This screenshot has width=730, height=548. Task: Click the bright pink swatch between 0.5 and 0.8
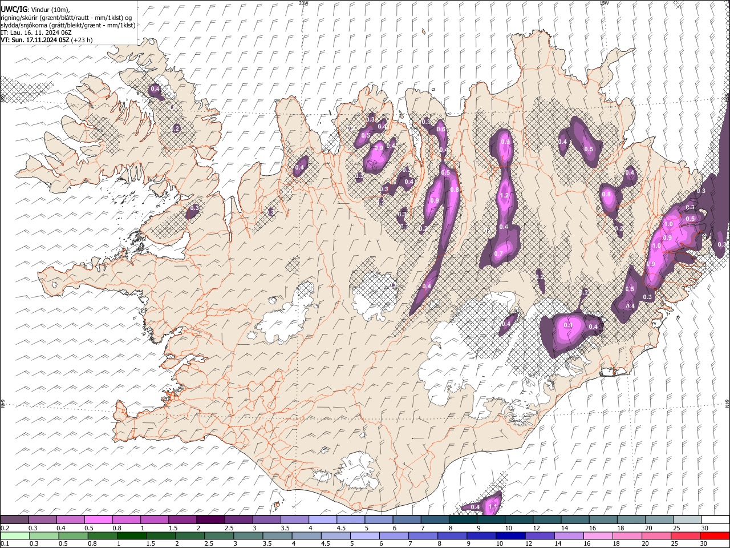(99, 520)
